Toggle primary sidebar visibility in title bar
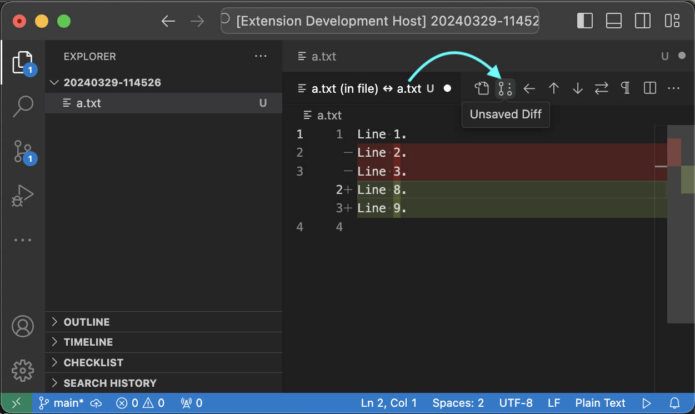 [x=584, y=21]
